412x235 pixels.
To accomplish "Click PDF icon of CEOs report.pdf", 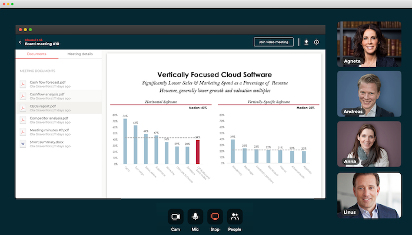I will click(x=23, y=108).
